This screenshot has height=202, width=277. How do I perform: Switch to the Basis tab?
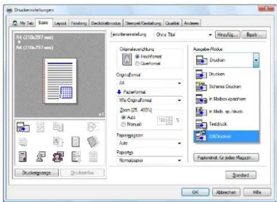tap(43, 23)
